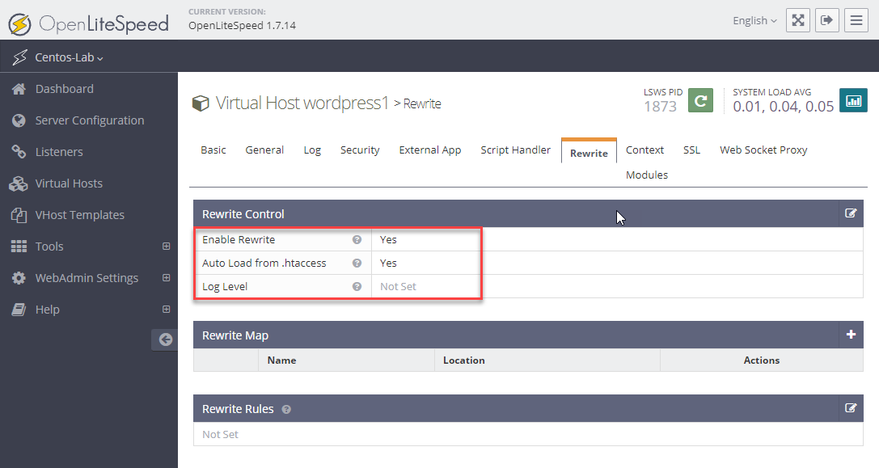The width and height of the screenshot is (879, 468).
Task: Click the Virtual Hosts cubes icon
Action: pyautogui.click(x=19, y=183)
